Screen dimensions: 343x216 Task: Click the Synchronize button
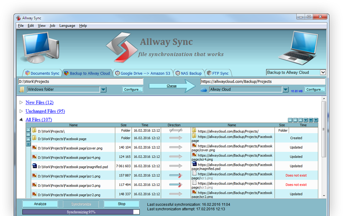coord(81,204)
